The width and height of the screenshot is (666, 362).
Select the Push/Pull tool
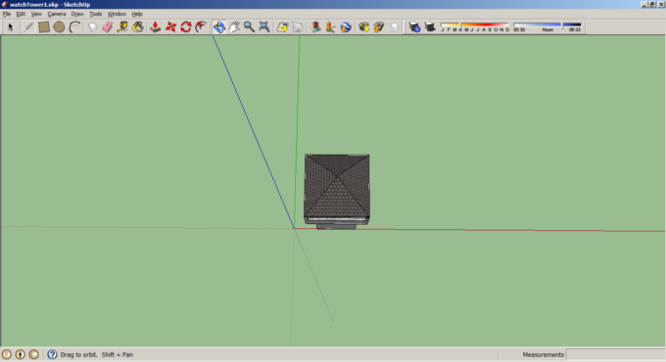click(156, 27)
